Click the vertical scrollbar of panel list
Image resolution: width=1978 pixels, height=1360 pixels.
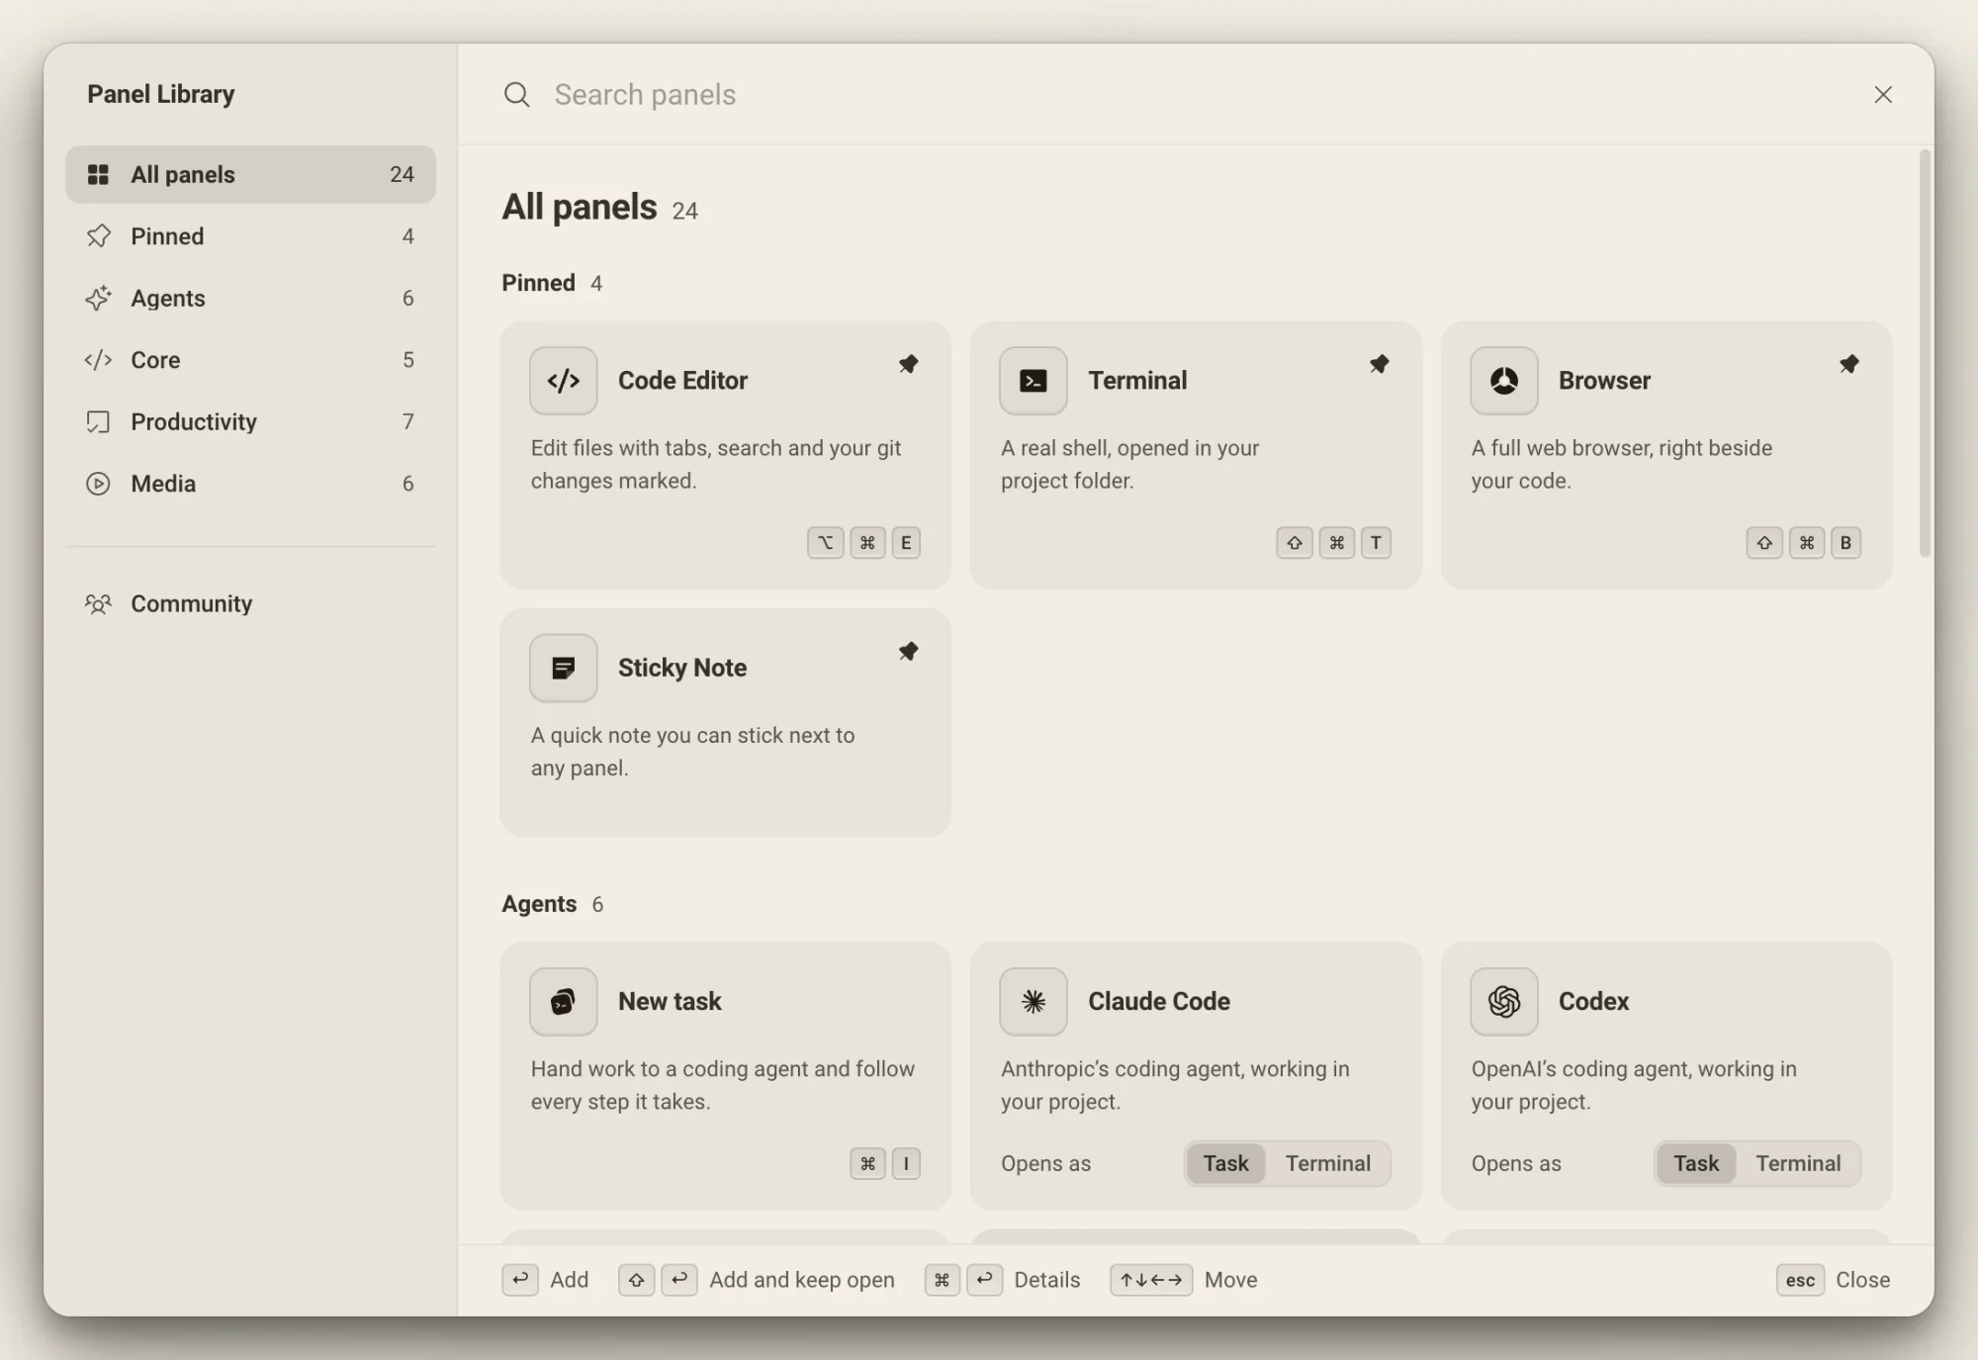(x=1924, y=353)
